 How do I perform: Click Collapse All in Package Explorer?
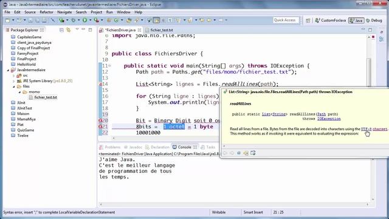[x=61, y=30]
